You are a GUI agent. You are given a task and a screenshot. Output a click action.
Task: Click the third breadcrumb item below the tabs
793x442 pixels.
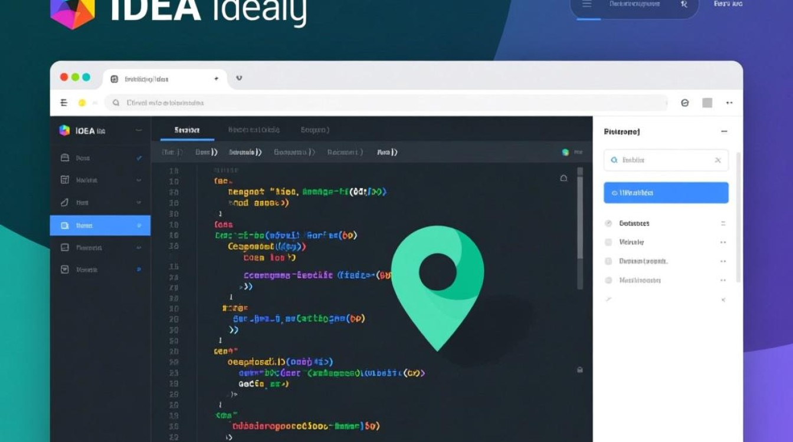pyautogui.click(x=245, y=152)
